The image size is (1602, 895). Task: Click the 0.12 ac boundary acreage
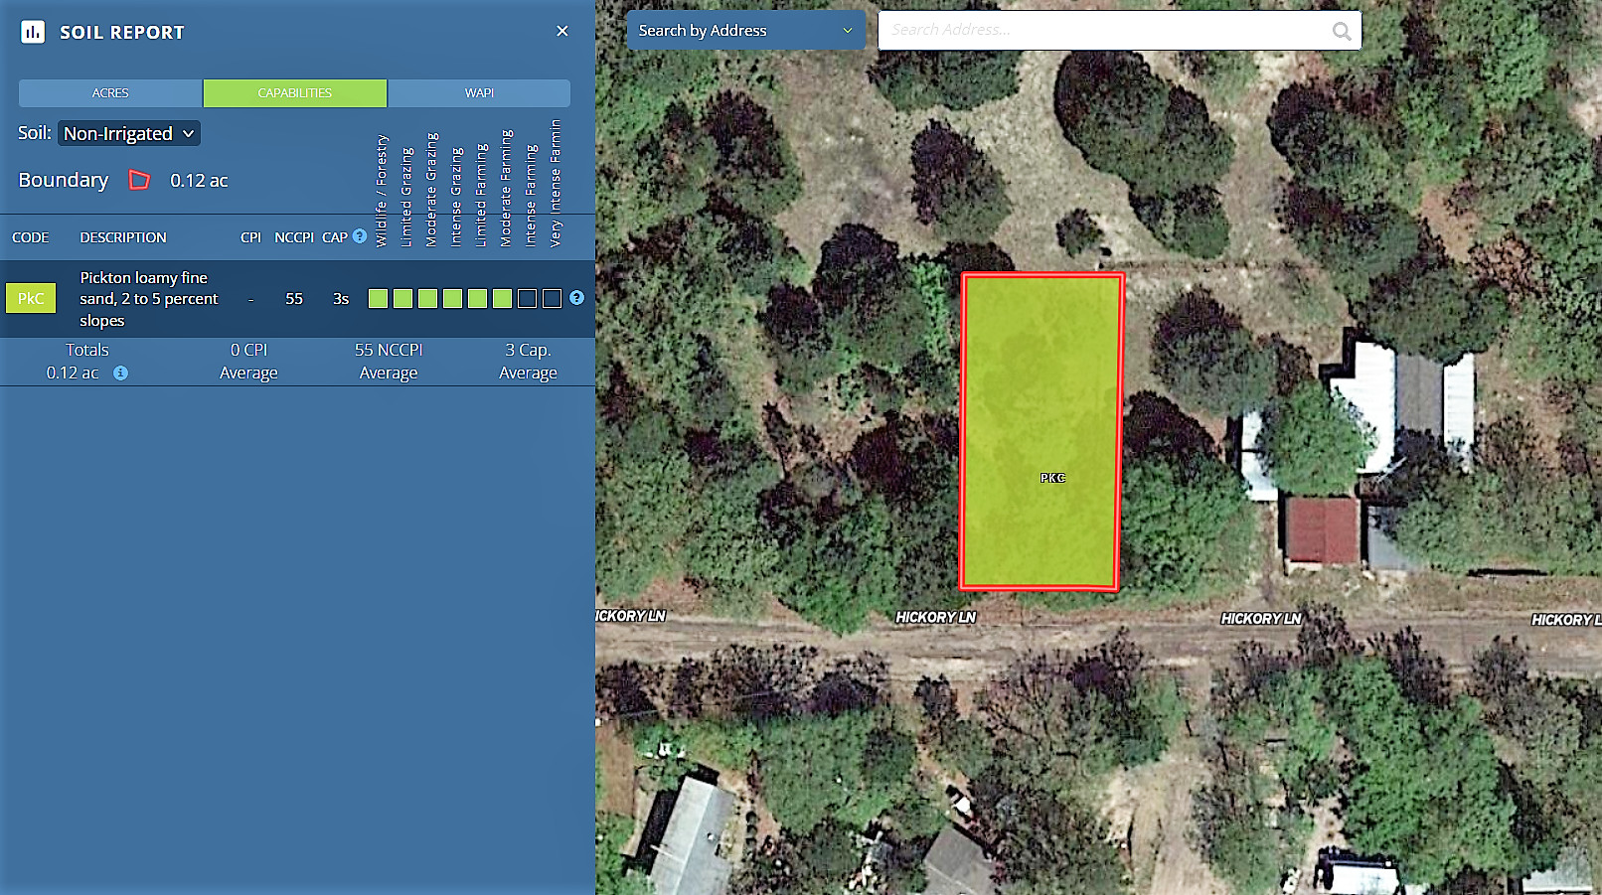click(199, 180)
